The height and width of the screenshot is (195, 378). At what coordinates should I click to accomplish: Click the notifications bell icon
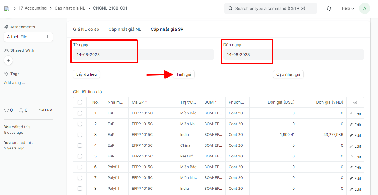click(329, 9)
